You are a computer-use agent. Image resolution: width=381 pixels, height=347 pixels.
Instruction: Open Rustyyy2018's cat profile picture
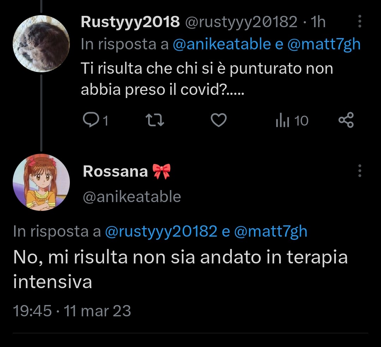(41, 44)
